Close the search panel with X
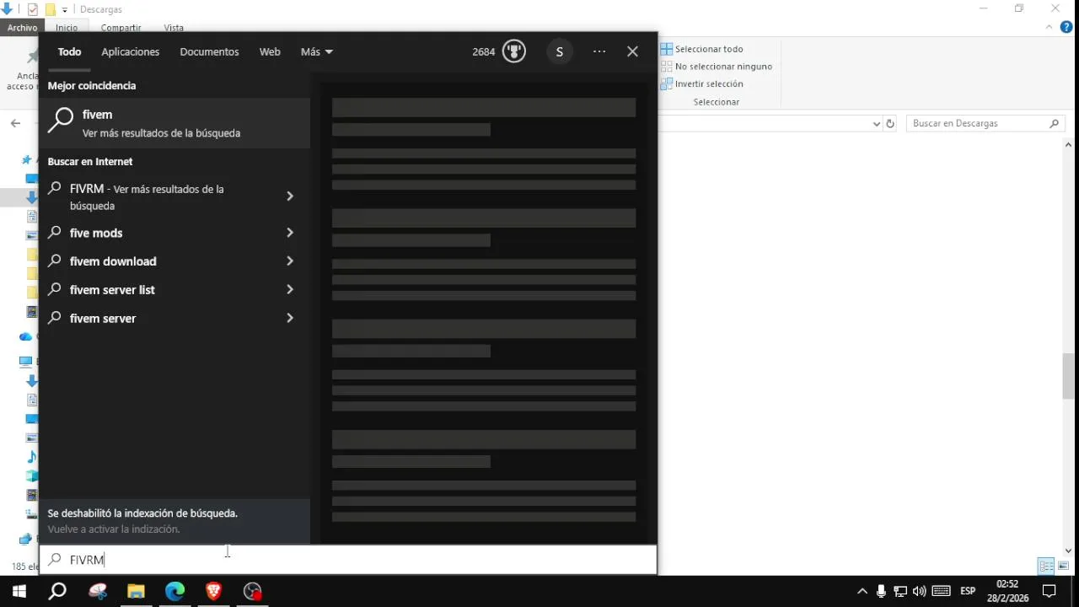 [x=632, y=51]
